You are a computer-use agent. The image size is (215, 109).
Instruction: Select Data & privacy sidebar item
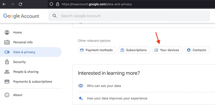tap(31, 52)
